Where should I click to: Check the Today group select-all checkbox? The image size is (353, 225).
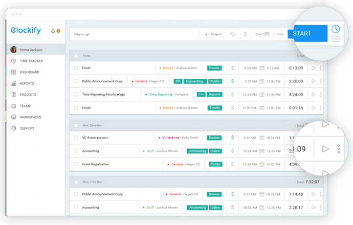pos(76,56)
